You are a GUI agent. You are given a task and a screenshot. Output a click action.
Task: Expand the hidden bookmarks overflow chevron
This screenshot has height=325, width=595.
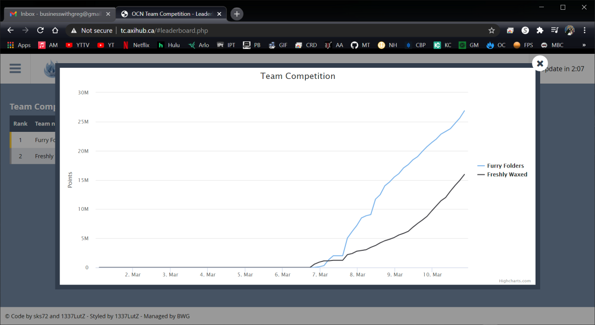point(584,45)
